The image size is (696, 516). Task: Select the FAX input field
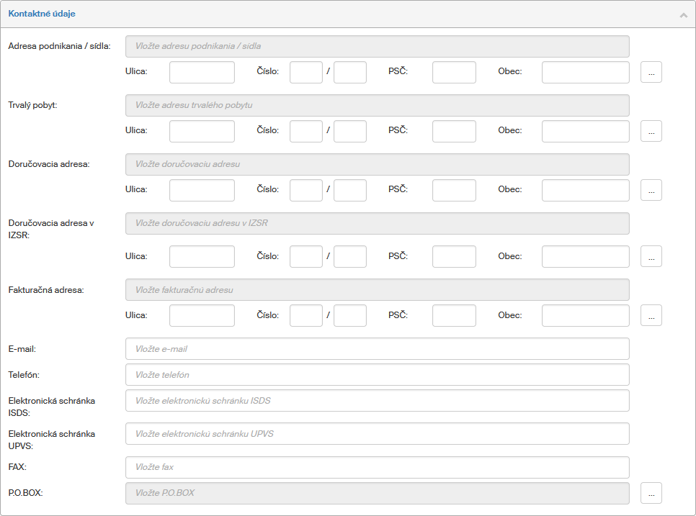[x=377, y=467]
